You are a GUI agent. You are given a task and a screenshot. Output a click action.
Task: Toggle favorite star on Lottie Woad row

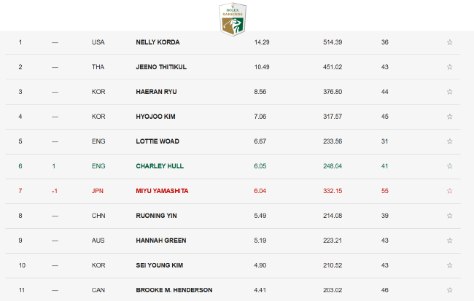tap(449, 141)
